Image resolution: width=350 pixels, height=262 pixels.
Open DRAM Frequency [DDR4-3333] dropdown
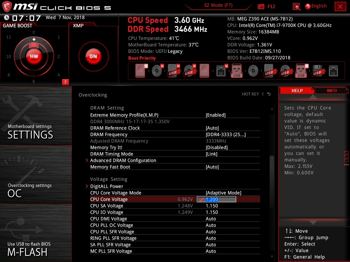(226, 134)
